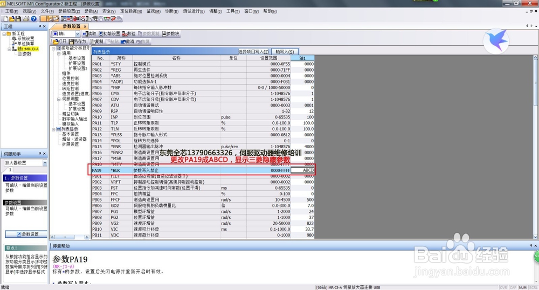Viewport: 539px width, 290px height.
Task: Collapse the 轴1:MR-J3-A tree node
Action: pos(9,49)
